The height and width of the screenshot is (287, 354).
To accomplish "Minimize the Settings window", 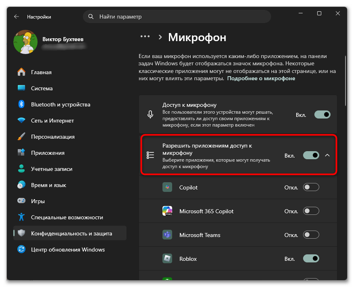I will tap(301, 13).
